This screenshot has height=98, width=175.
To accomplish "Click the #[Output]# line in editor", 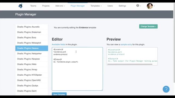I will pyautogui.click(x=58, y=59).
